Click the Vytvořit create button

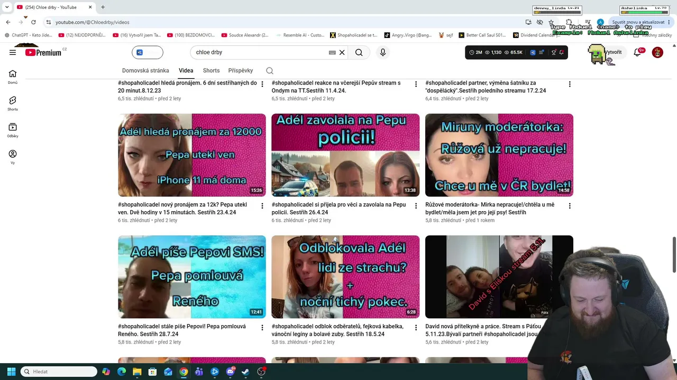[x=614, y=52]
